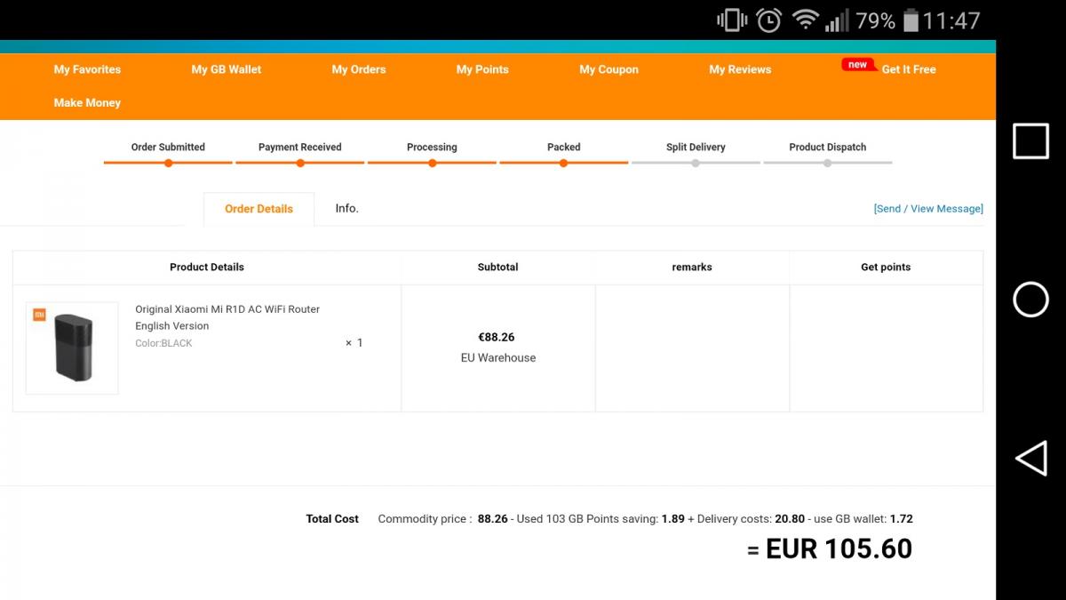The width and height of the screenshot is (1066, 600).
Task: Tap the 79% battery percentage text
Action: click(876, 20)
